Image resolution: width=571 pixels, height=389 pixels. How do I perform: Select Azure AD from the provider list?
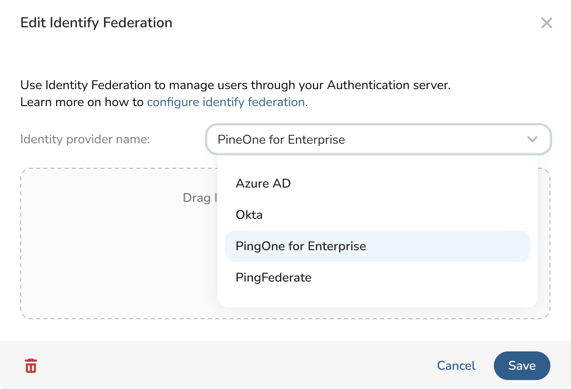tap(263, 184)
